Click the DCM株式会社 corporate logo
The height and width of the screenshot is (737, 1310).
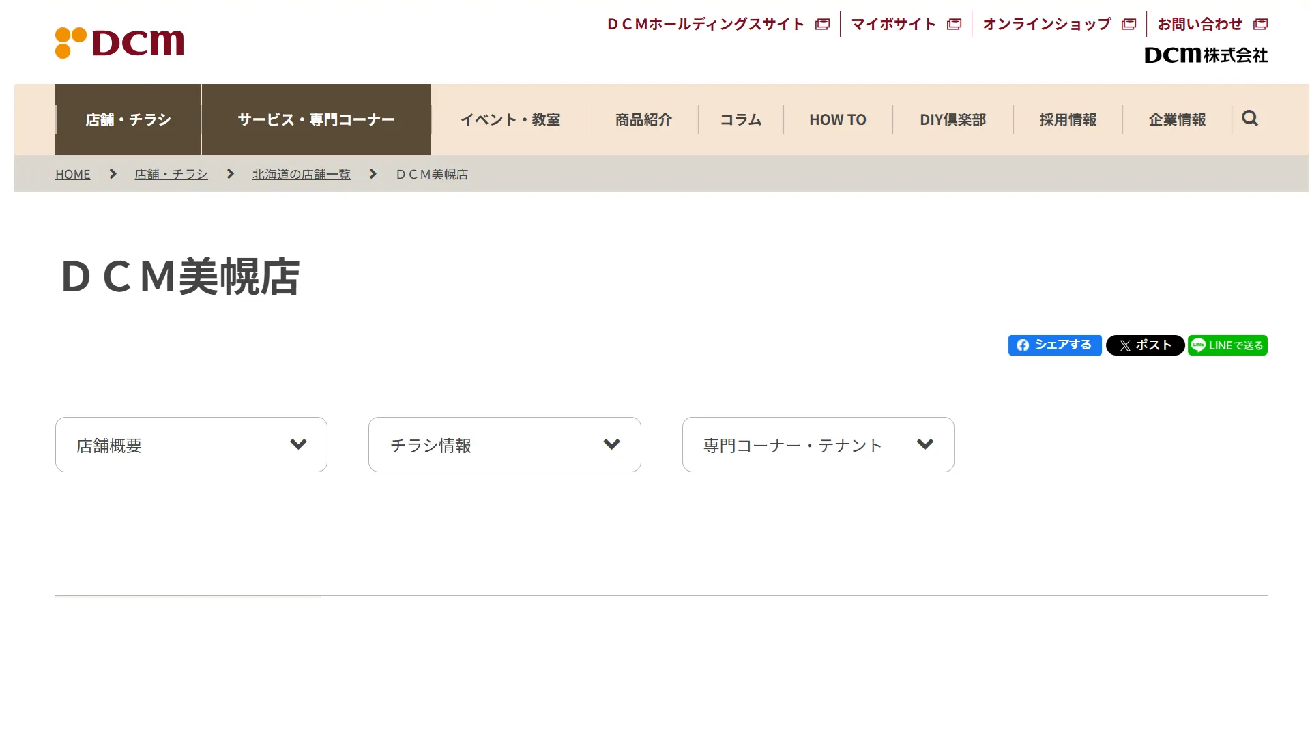click(x=1206, y=55)
